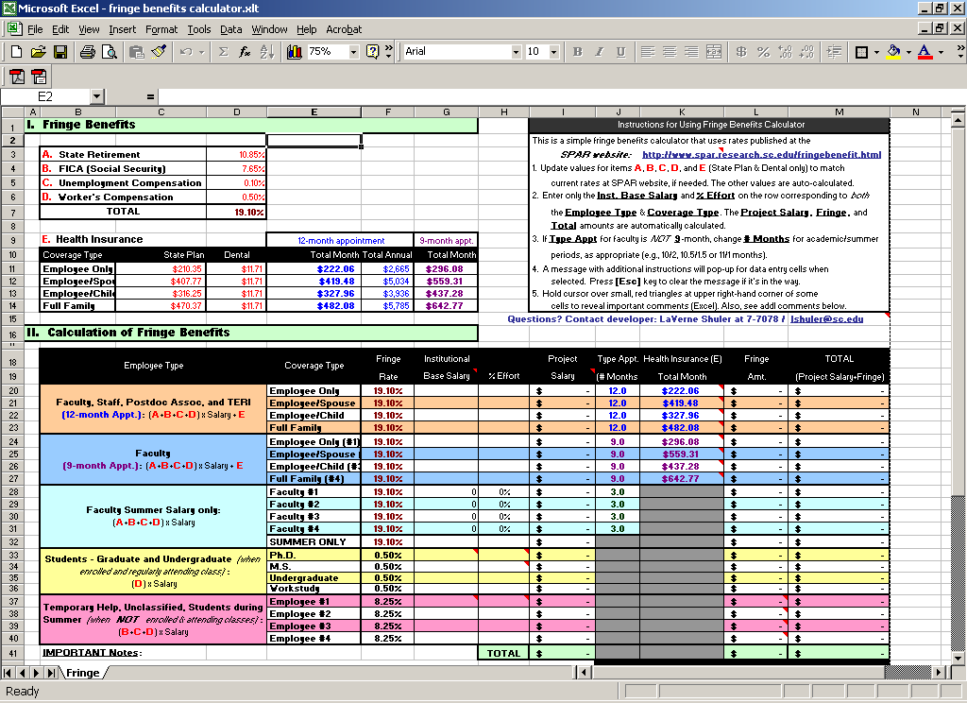The image size is (967, 703).
Task: Apply borders with the Borders icon
Action: [861, 52]
